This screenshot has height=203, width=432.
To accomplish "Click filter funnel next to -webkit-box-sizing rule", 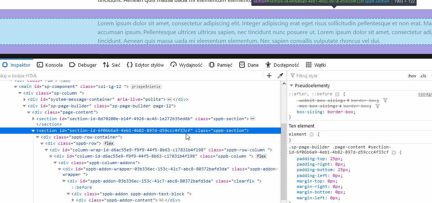I will pos(385,100).
